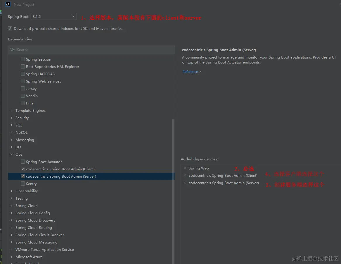Screen dimensions: 341x264
Task: Remove Spring Web from added dependencies
Action: (185, 168)
